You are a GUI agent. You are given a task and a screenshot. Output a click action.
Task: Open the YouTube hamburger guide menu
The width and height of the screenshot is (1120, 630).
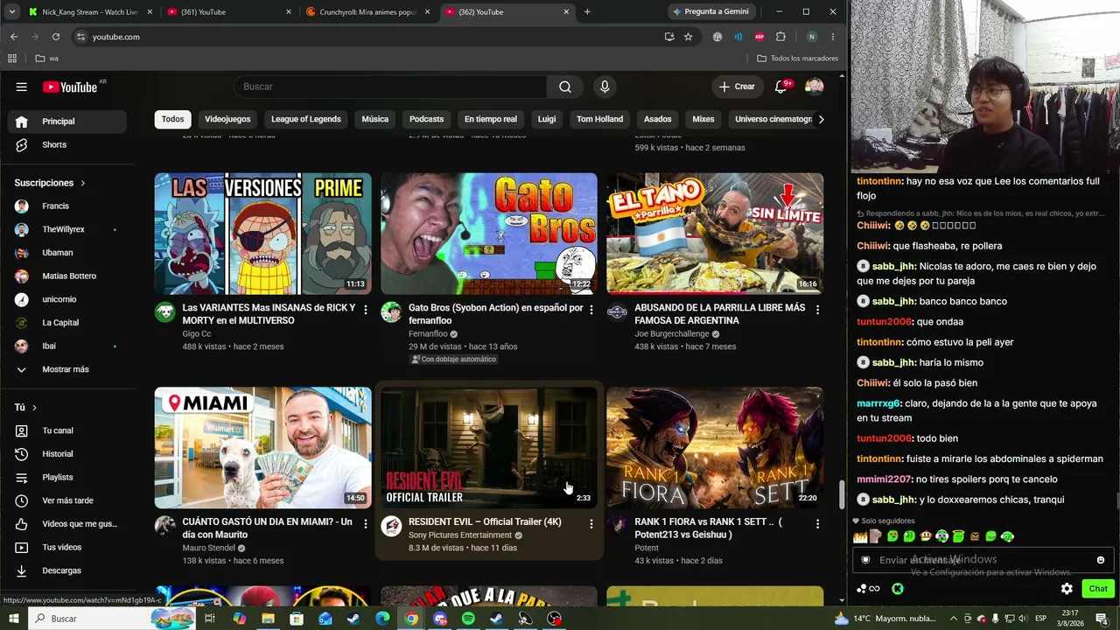(x=22, y=87)
